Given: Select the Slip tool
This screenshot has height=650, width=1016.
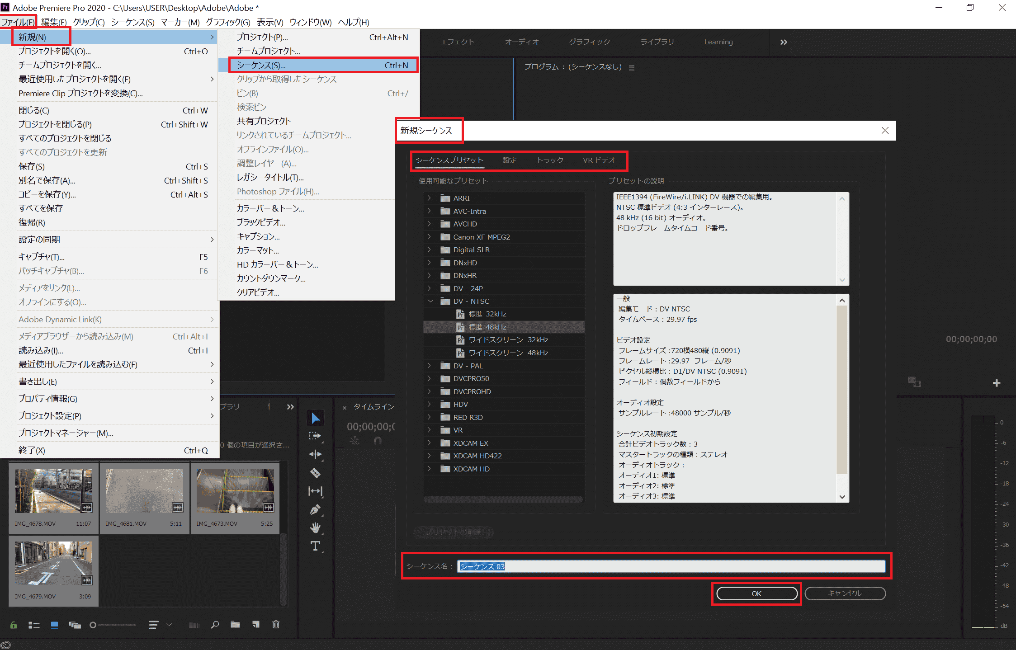Looking at the screenshot, I should click(x=315, y=491).
